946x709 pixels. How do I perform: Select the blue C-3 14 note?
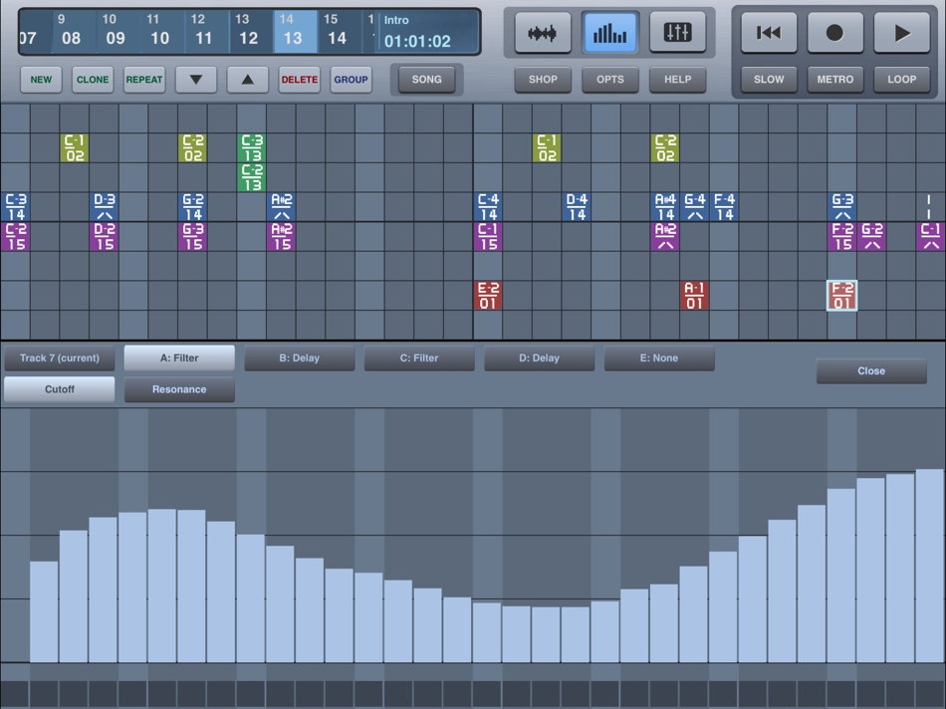coord(15,207)
